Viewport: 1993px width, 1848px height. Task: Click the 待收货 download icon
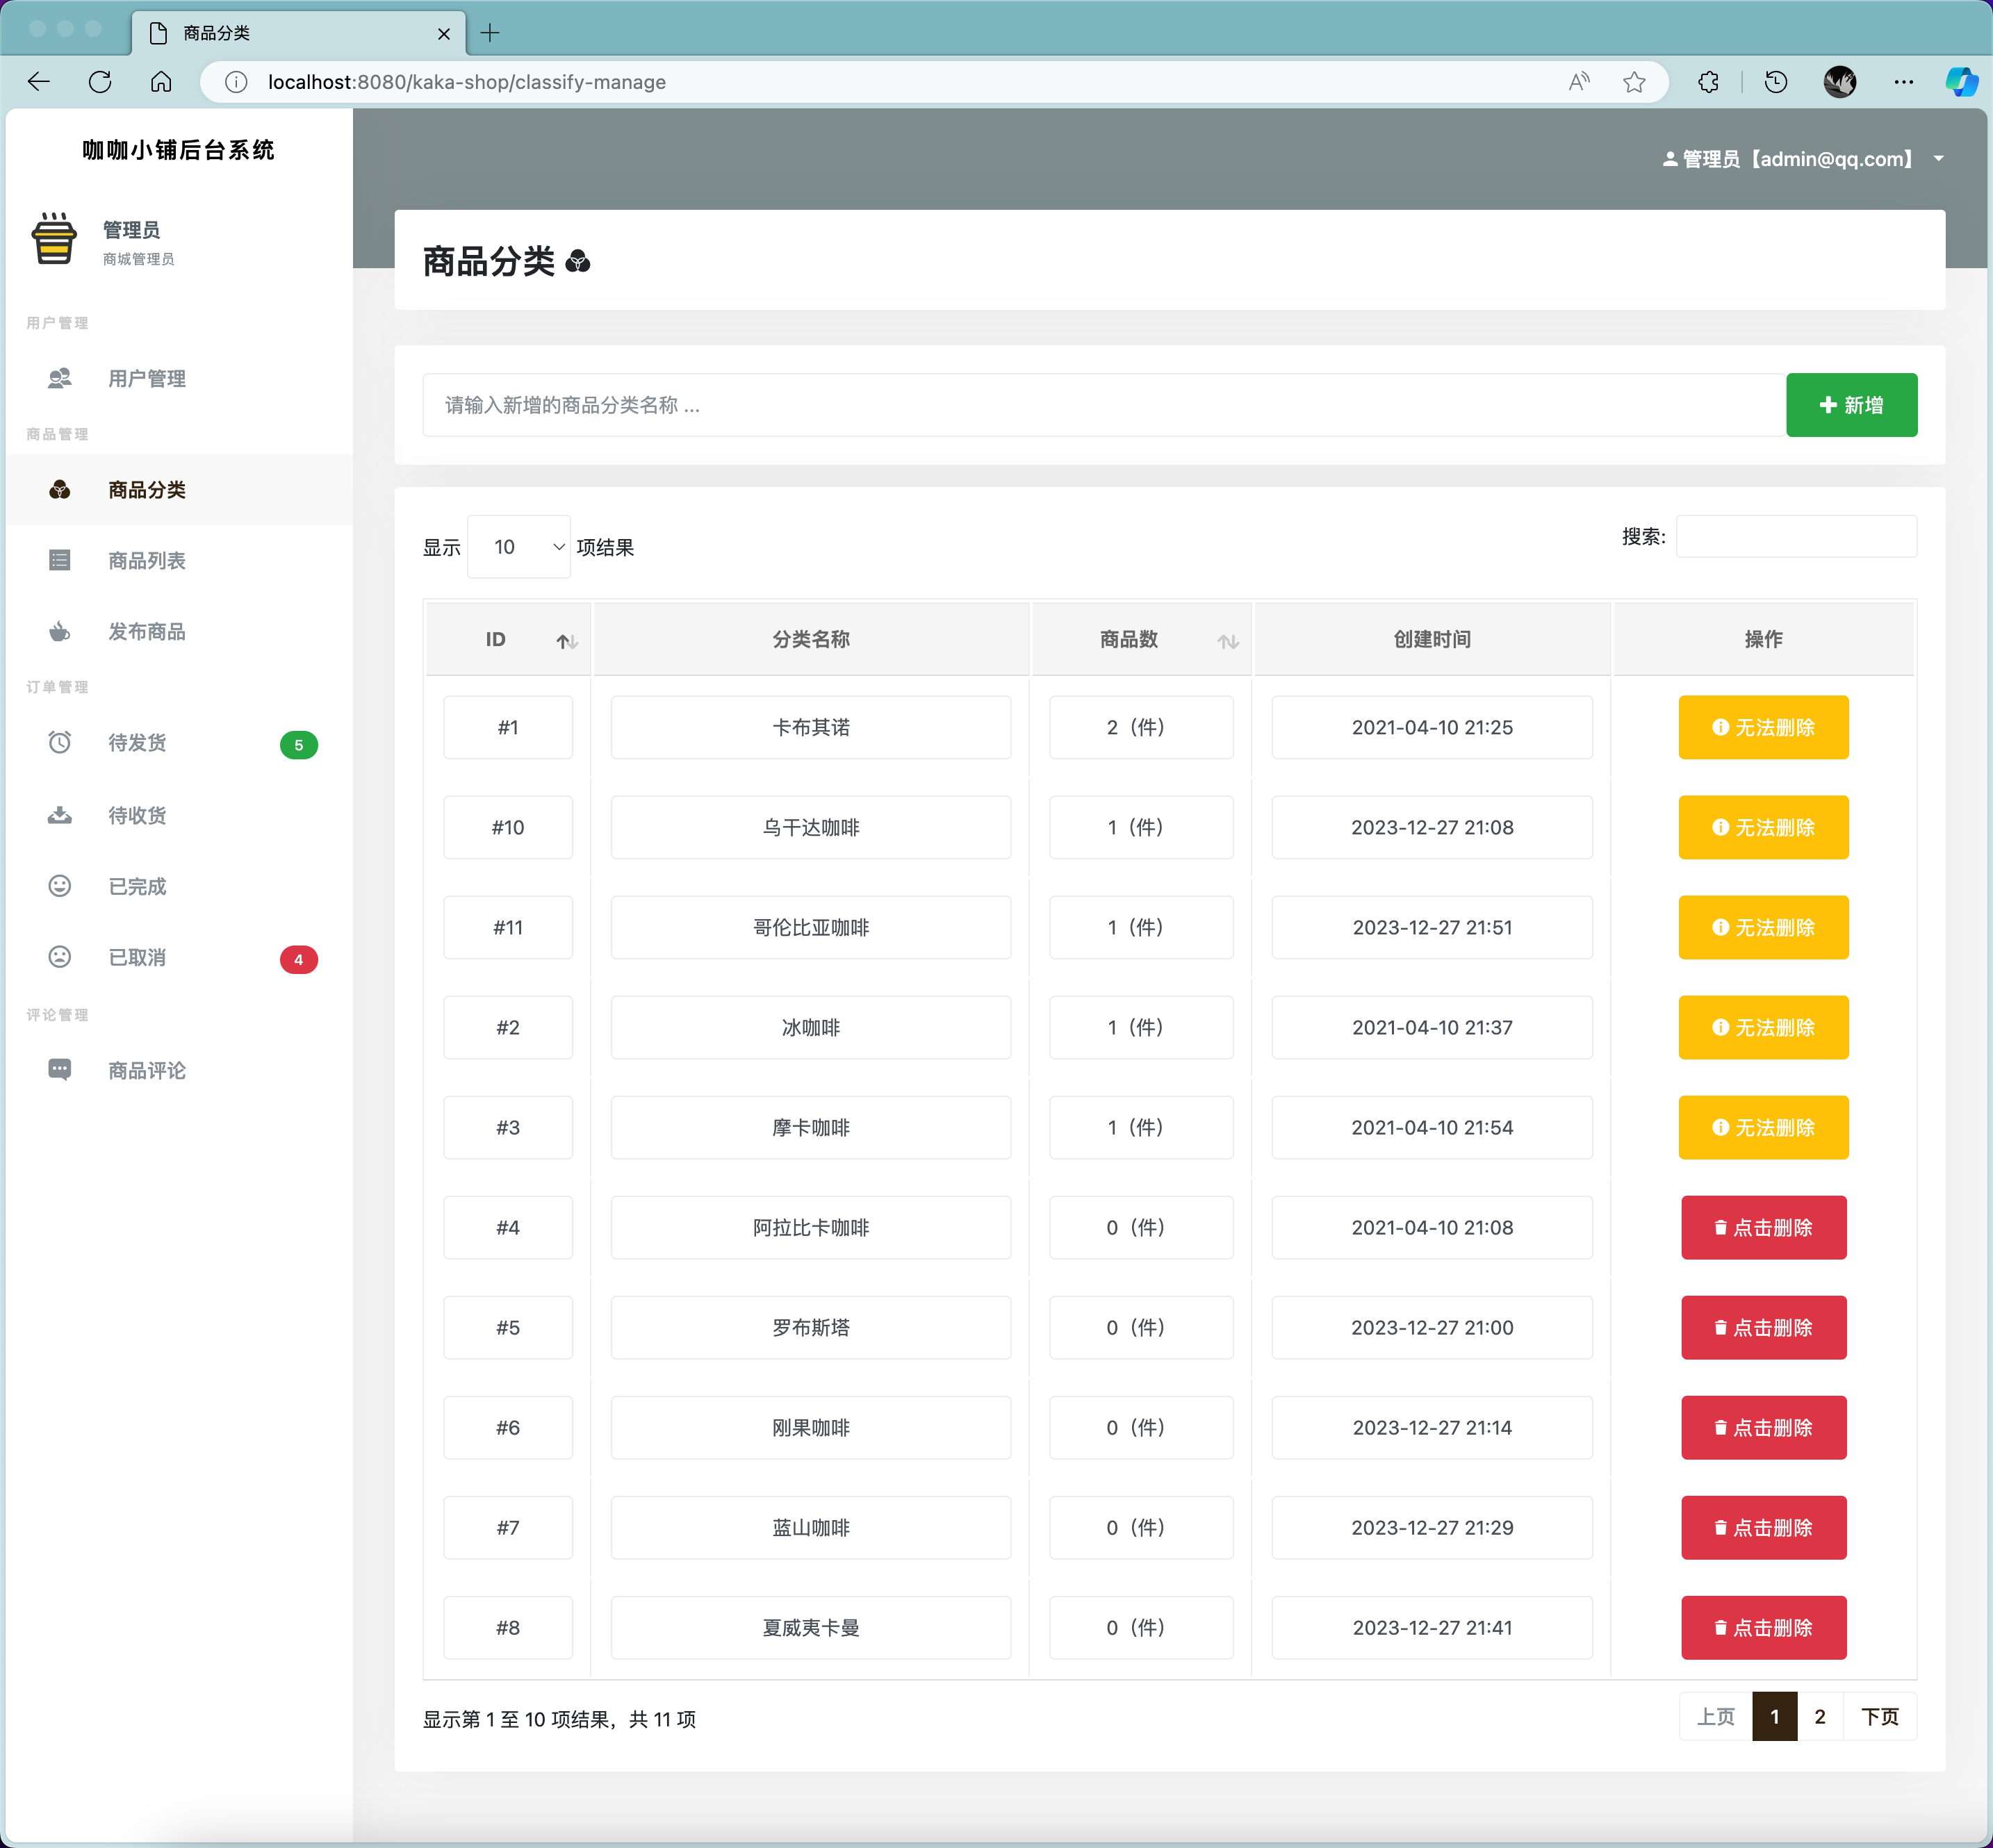click(59, 815)
